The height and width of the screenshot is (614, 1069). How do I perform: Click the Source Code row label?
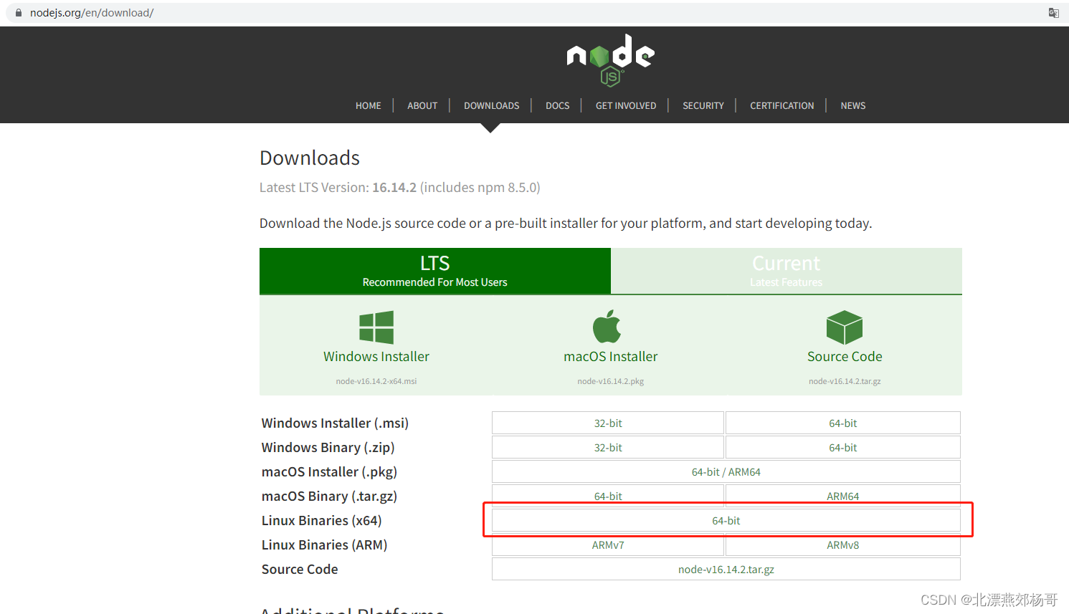(300, 569)
